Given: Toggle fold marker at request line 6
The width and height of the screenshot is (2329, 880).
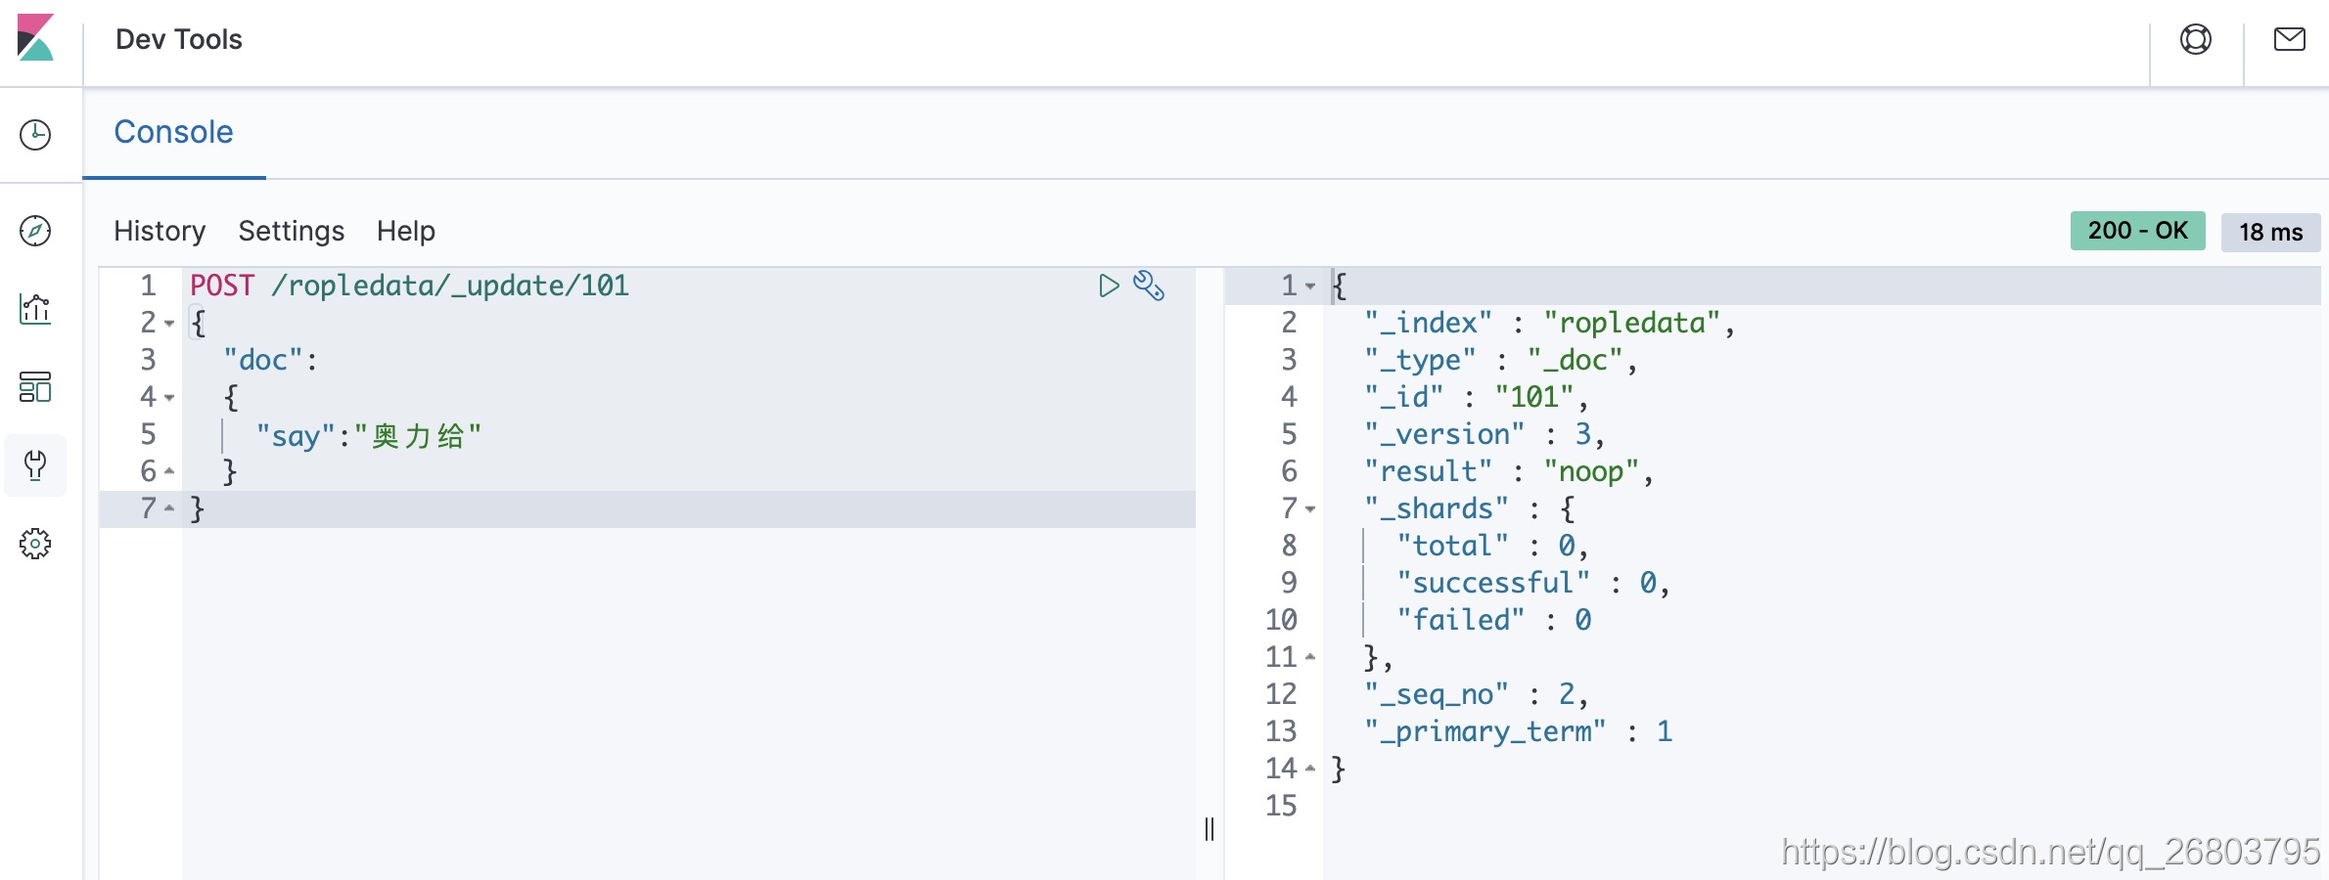Looking at the screenshot, I should point(169,471).
